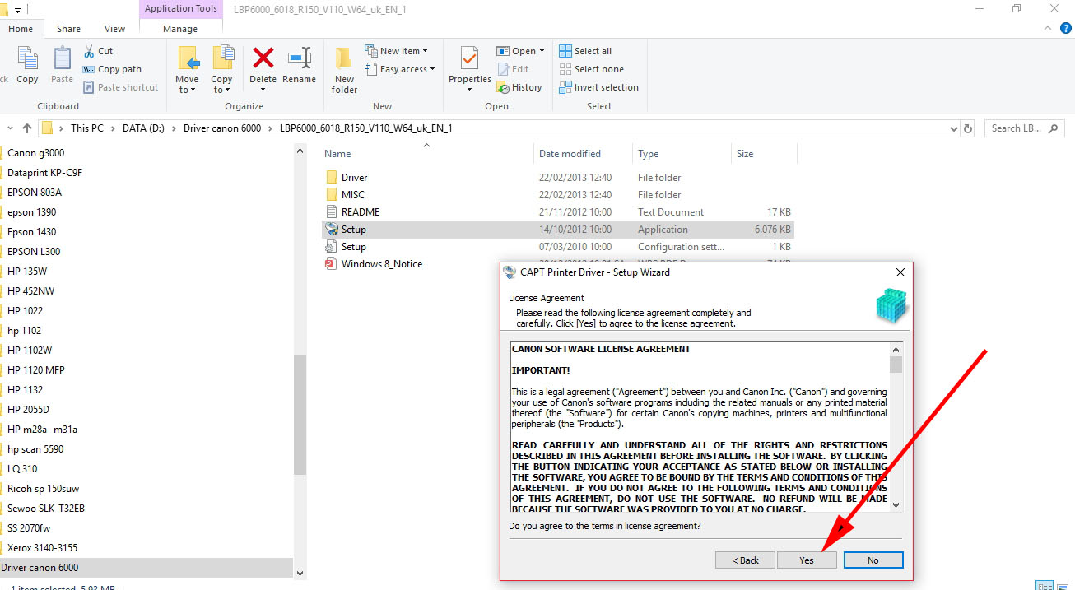Switch to the View ribbon tab
This screenshot has width=1075, height=590.
click(114, 29)
